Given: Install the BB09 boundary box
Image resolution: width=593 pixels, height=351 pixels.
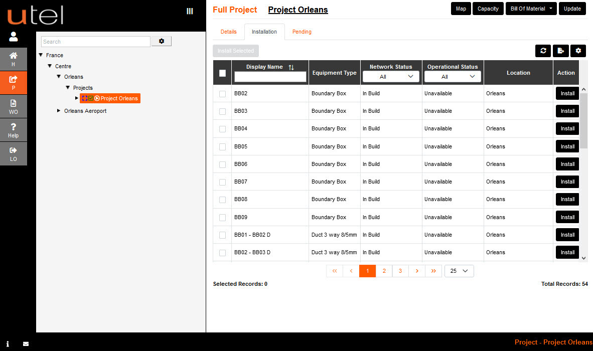Looking at the screenshot, I should (567, 217).
